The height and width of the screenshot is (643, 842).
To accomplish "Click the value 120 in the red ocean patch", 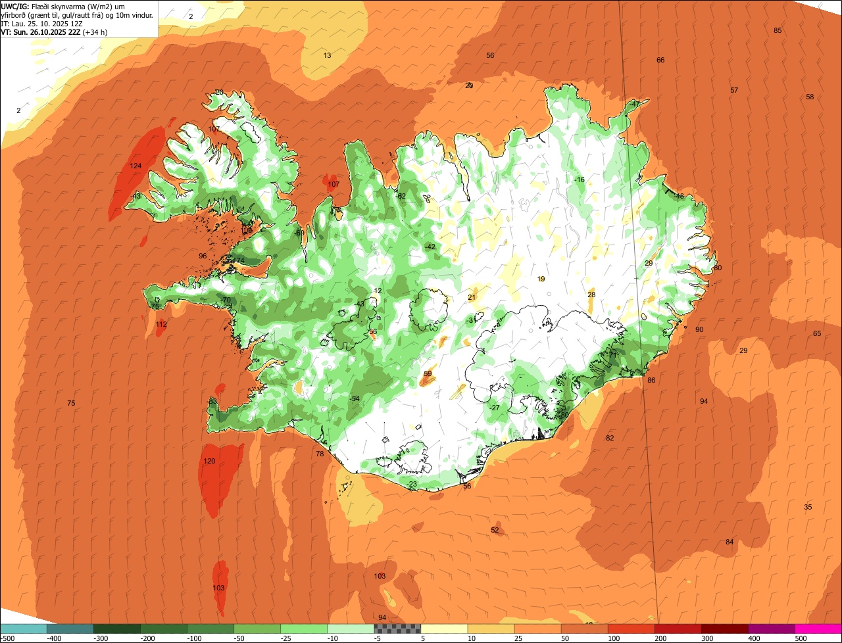I will coord(209,462).
